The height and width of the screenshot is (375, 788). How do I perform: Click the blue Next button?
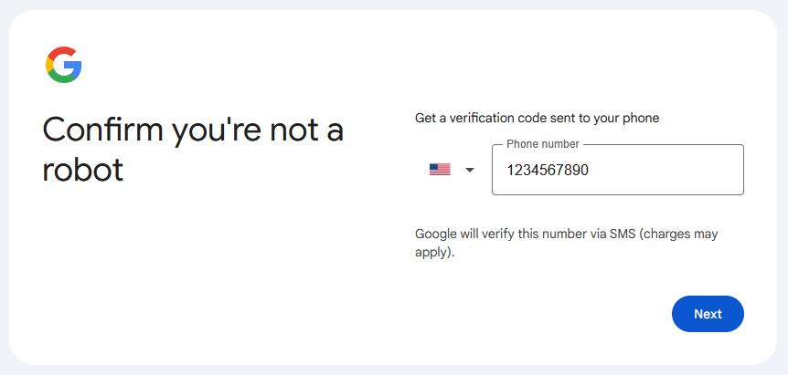pos(708,314)
